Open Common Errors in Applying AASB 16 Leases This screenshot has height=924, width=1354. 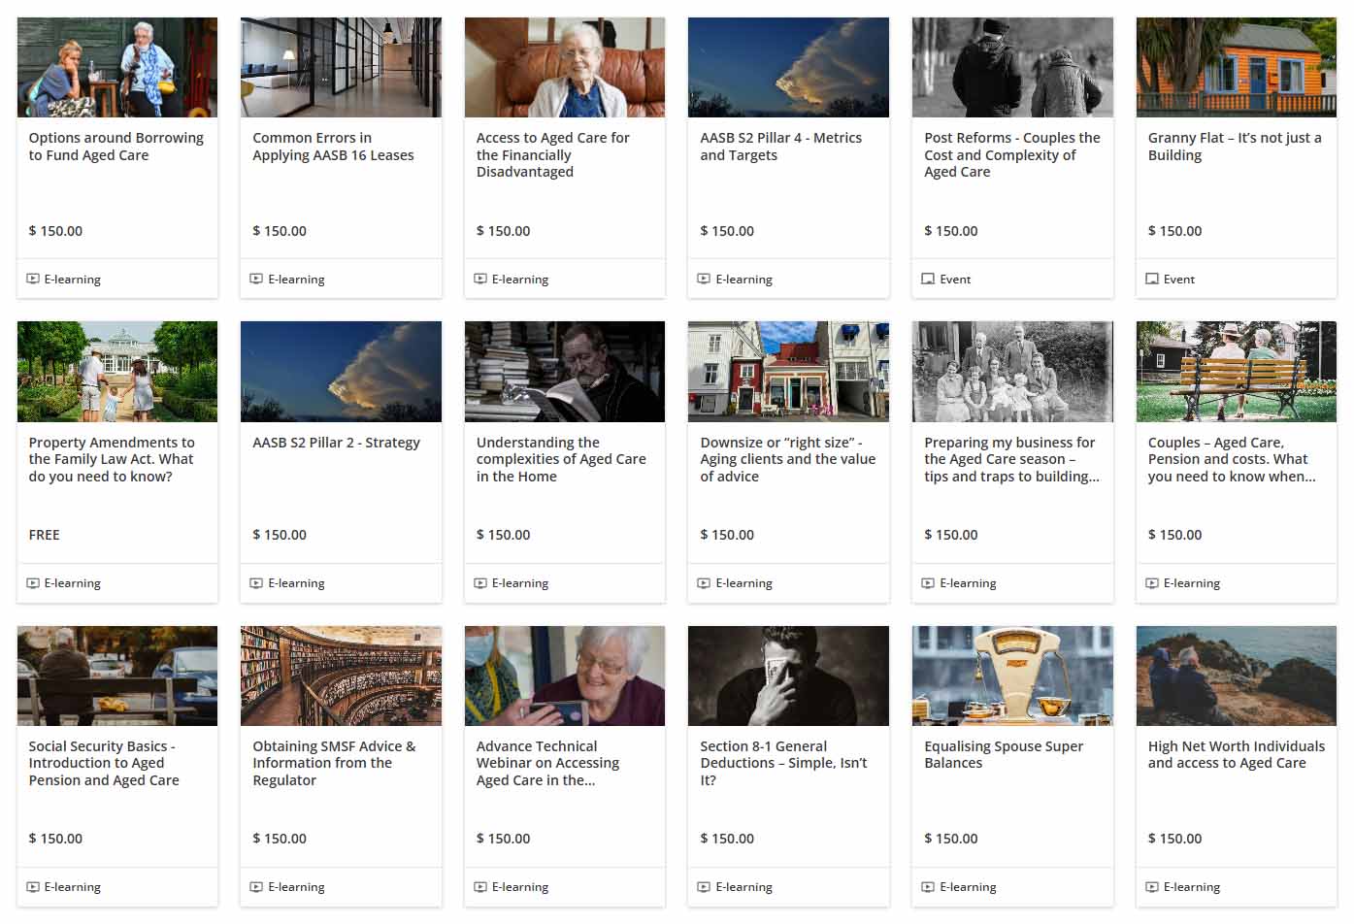[x=333, y=147]
